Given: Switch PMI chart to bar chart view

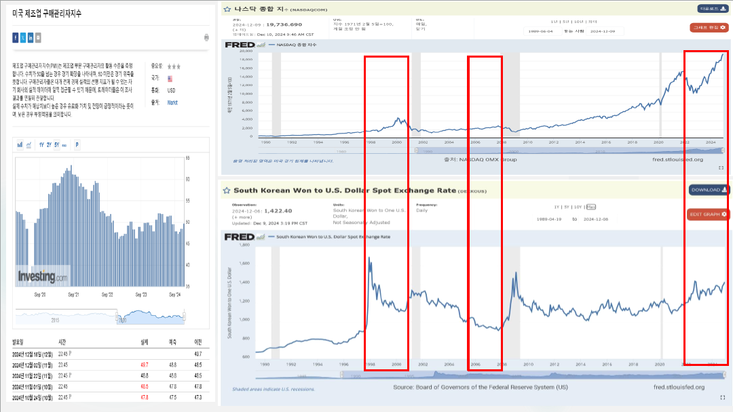Looking at the screenshot, I should [20, 145].
